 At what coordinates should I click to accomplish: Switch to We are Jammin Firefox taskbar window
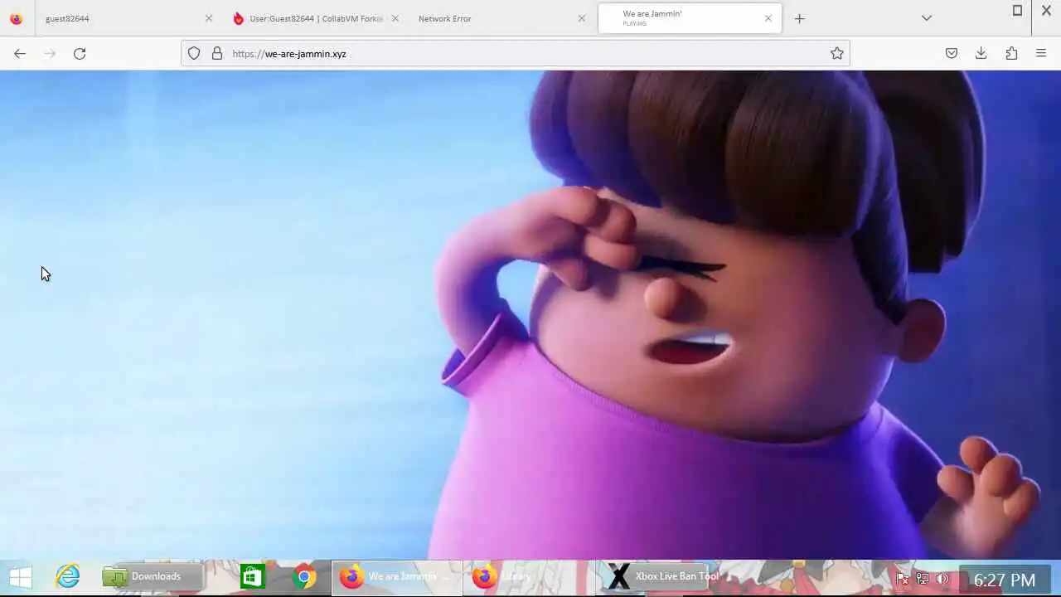(397, 576)
